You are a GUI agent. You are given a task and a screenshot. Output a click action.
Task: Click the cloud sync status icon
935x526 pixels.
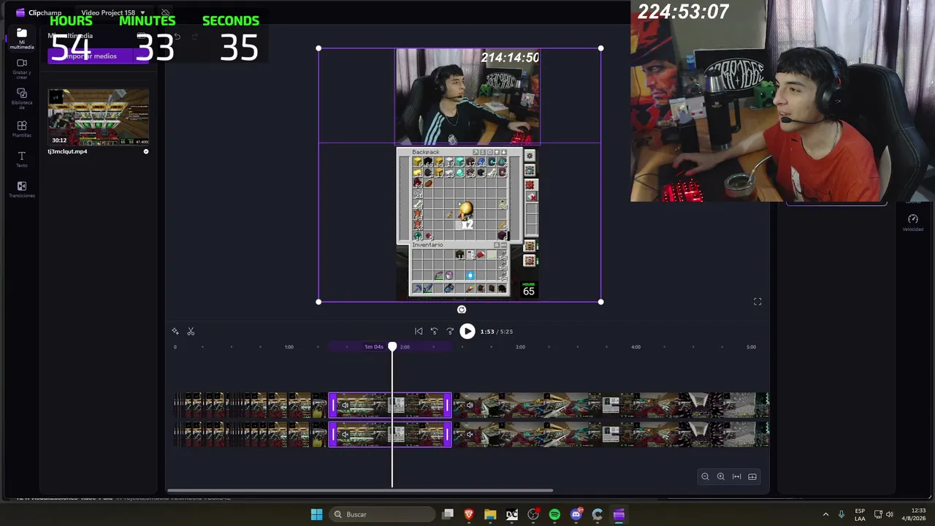click(166, 12)
